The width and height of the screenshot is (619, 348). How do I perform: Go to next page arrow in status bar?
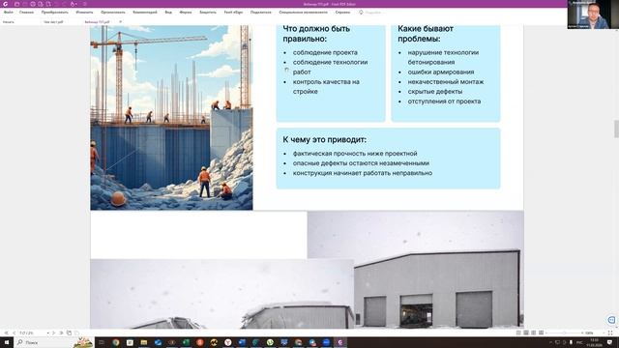54,333
